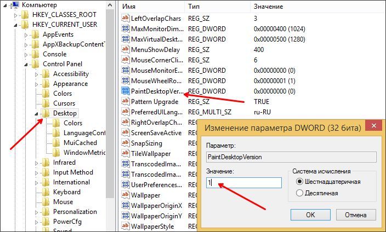
Task: Select the PaintDesktopVer DWORD icon
Action: (126, 91)
